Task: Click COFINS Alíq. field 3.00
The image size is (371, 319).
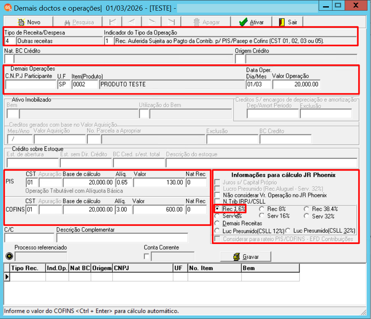Action: (123, 210)
